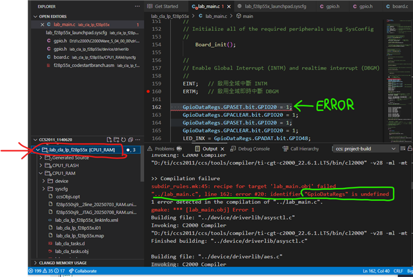Click New File icon in CCS2011_1140620 section
This screenshot has height=277, width=413.
click(109, 139)
